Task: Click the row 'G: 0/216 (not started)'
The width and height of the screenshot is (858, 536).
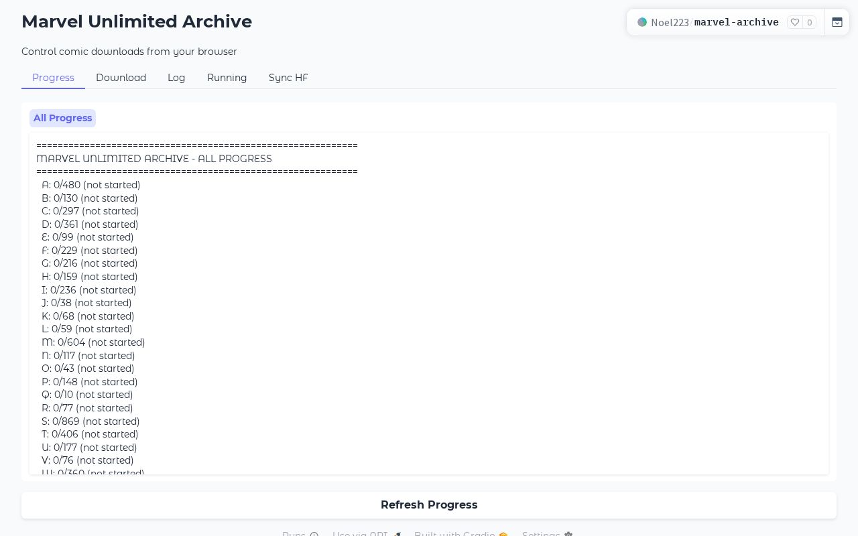Action: [89, 263]
